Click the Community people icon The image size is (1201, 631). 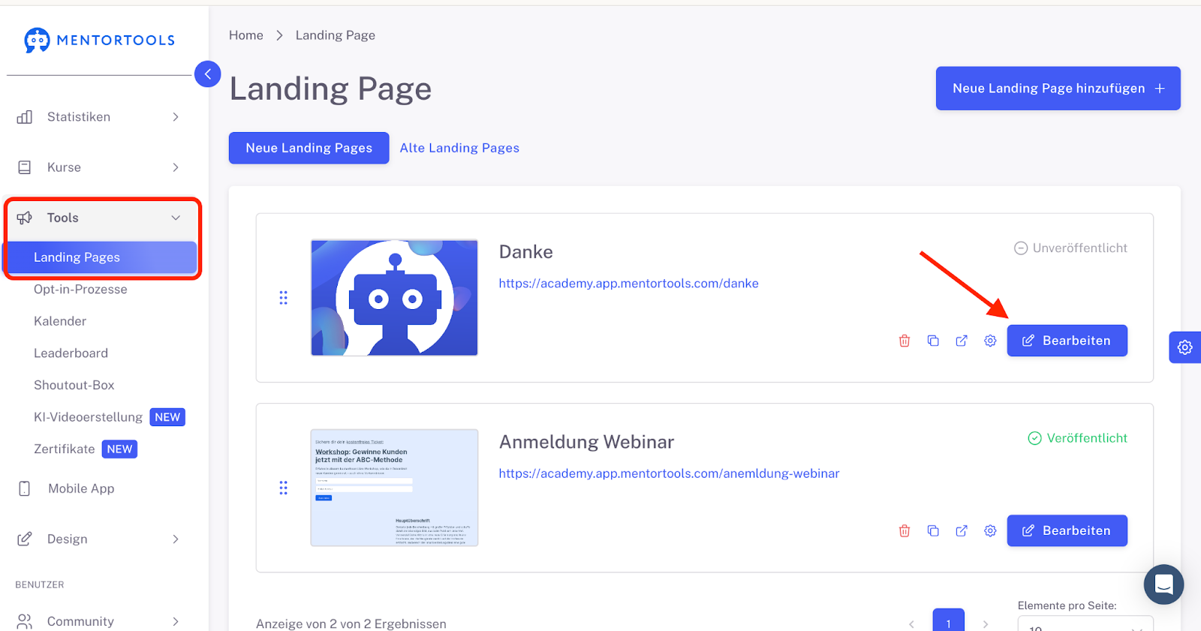[x=25, y=621]
